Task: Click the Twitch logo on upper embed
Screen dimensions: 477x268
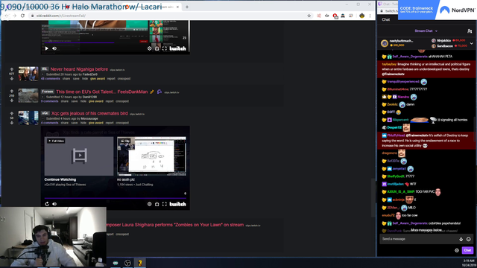Action: 177,48
